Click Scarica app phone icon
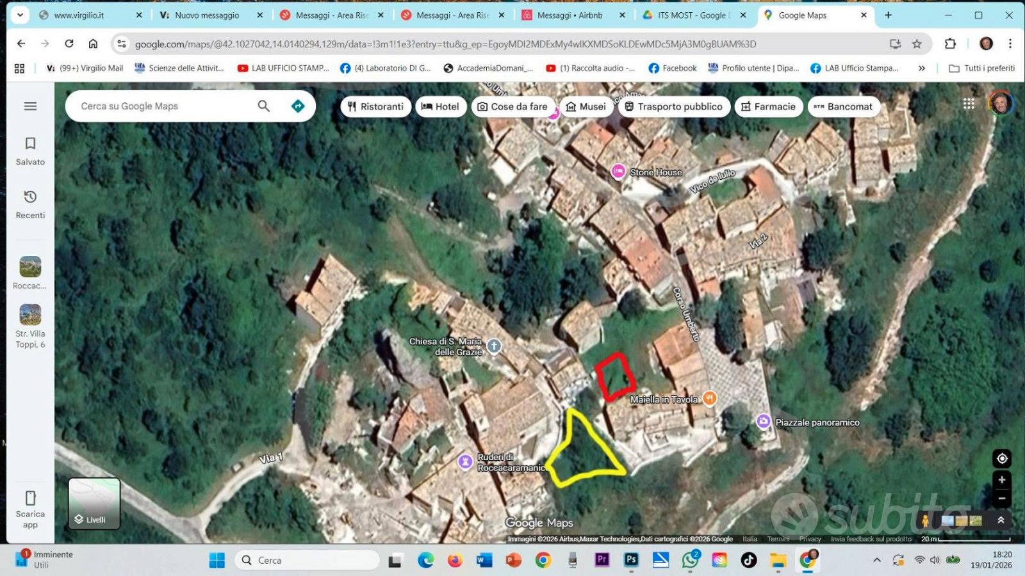 [30, 498]
